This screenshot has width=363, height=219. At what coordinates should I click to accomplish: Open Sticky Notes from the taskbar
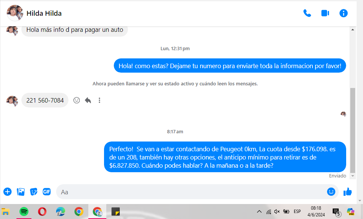116,212
